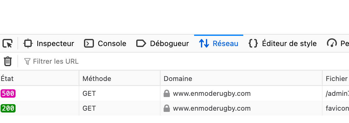Sort by the Fichier column header
This screenshot has height=123, width=349.
pos(336,78)
